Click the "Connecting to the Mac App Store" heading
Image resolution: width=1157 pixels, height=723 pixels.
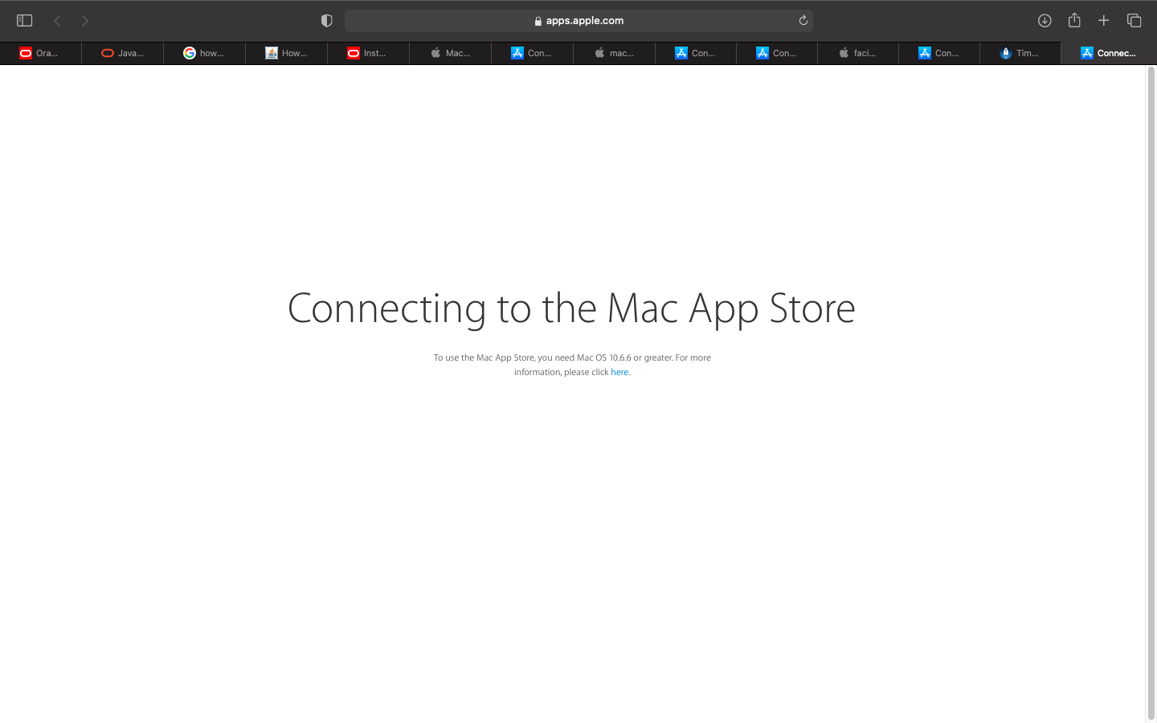coord(571,309)
